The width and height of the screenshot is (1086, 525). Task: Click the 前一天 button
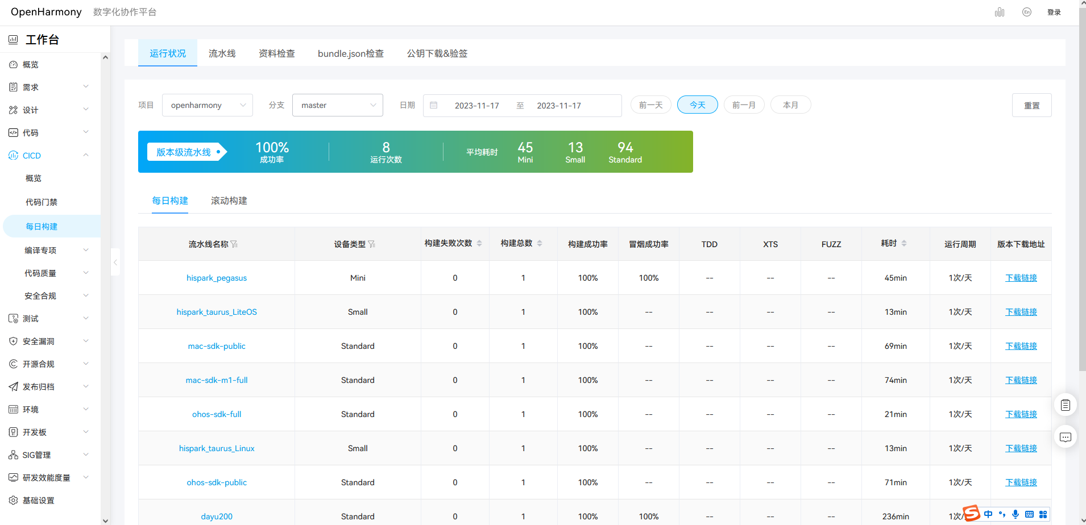point(651,105)
